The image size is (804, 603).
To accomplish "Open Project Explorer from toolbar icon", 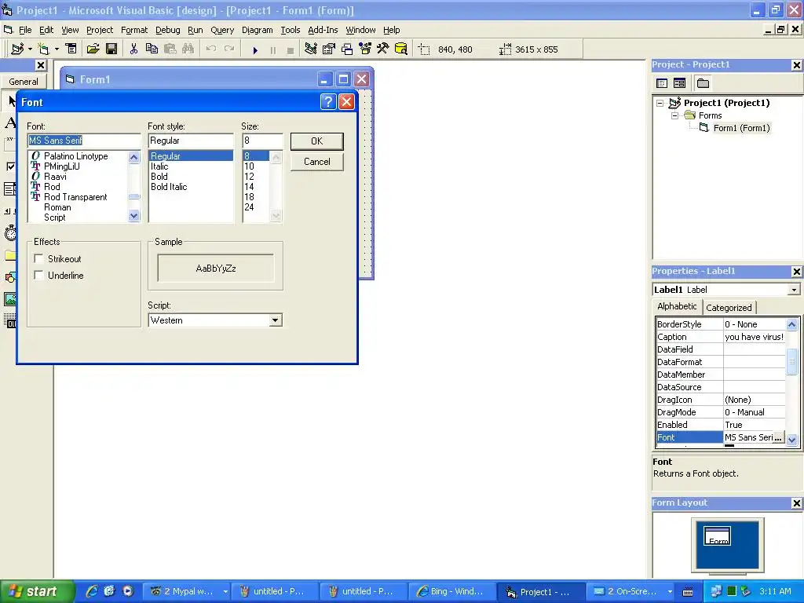I will (x=310, y=49).
